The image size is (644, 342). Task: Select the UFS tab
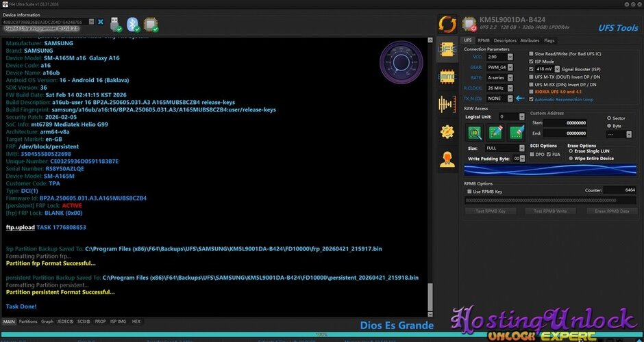[x=468, y=40]
